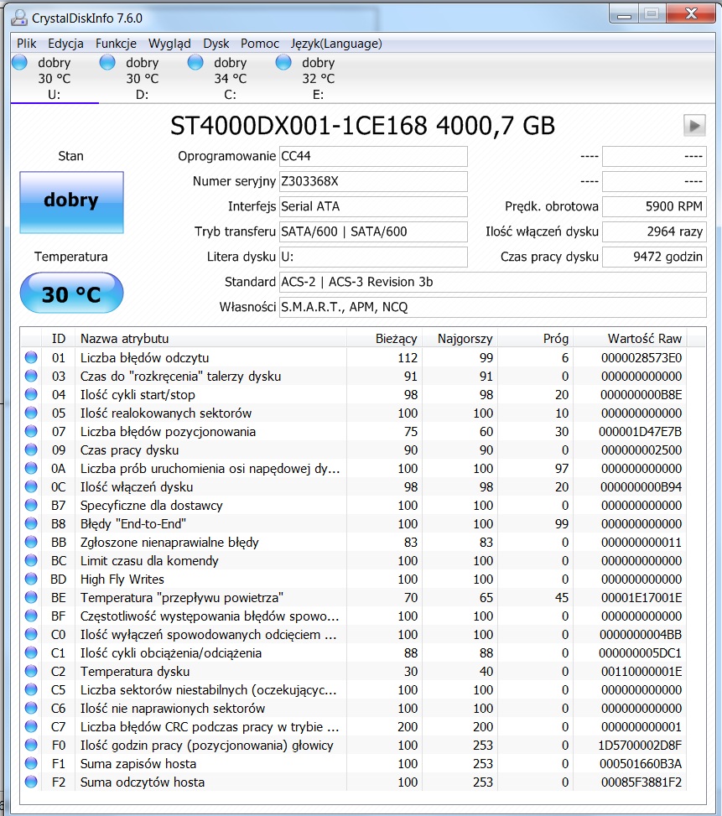The image size is (722, 816).
Task: Open the Plik menu
Action: (27, 44)
